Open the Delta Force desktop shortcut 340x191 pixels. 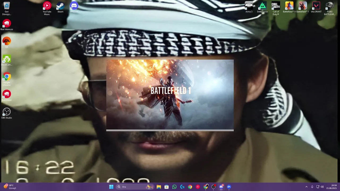262,7
